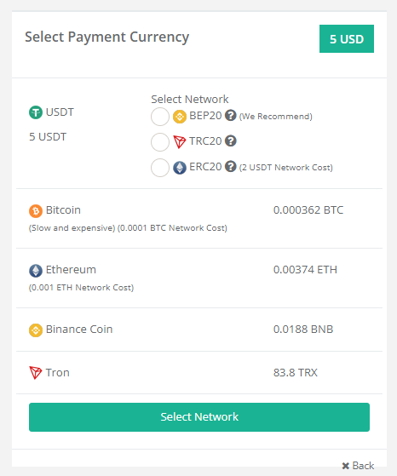
Task: Click the Ethereum diamond logo icon
Action: tap(36, 270)
